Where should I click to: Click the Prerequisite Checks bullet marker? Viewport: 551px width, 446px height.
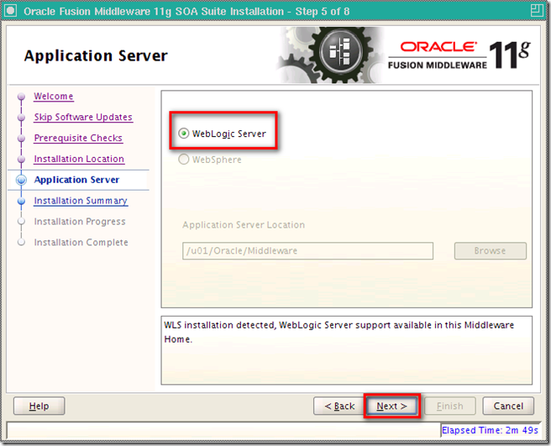(21, 139)
